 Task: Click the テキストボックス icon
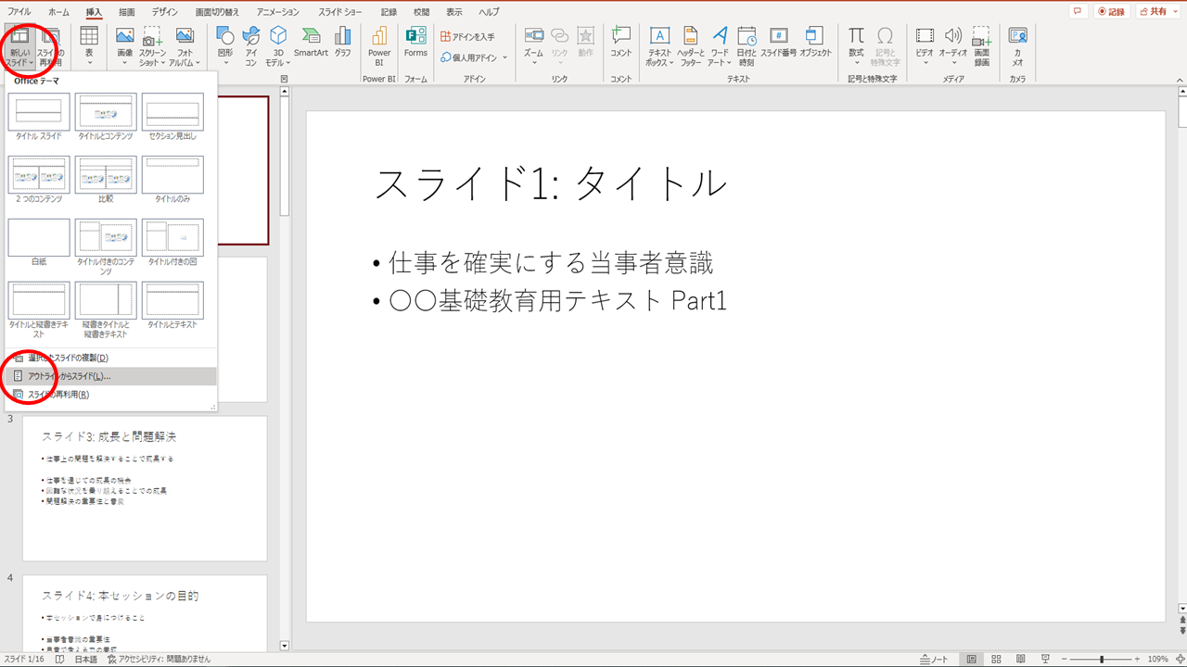pyautogui.click(x=659, y=46)
